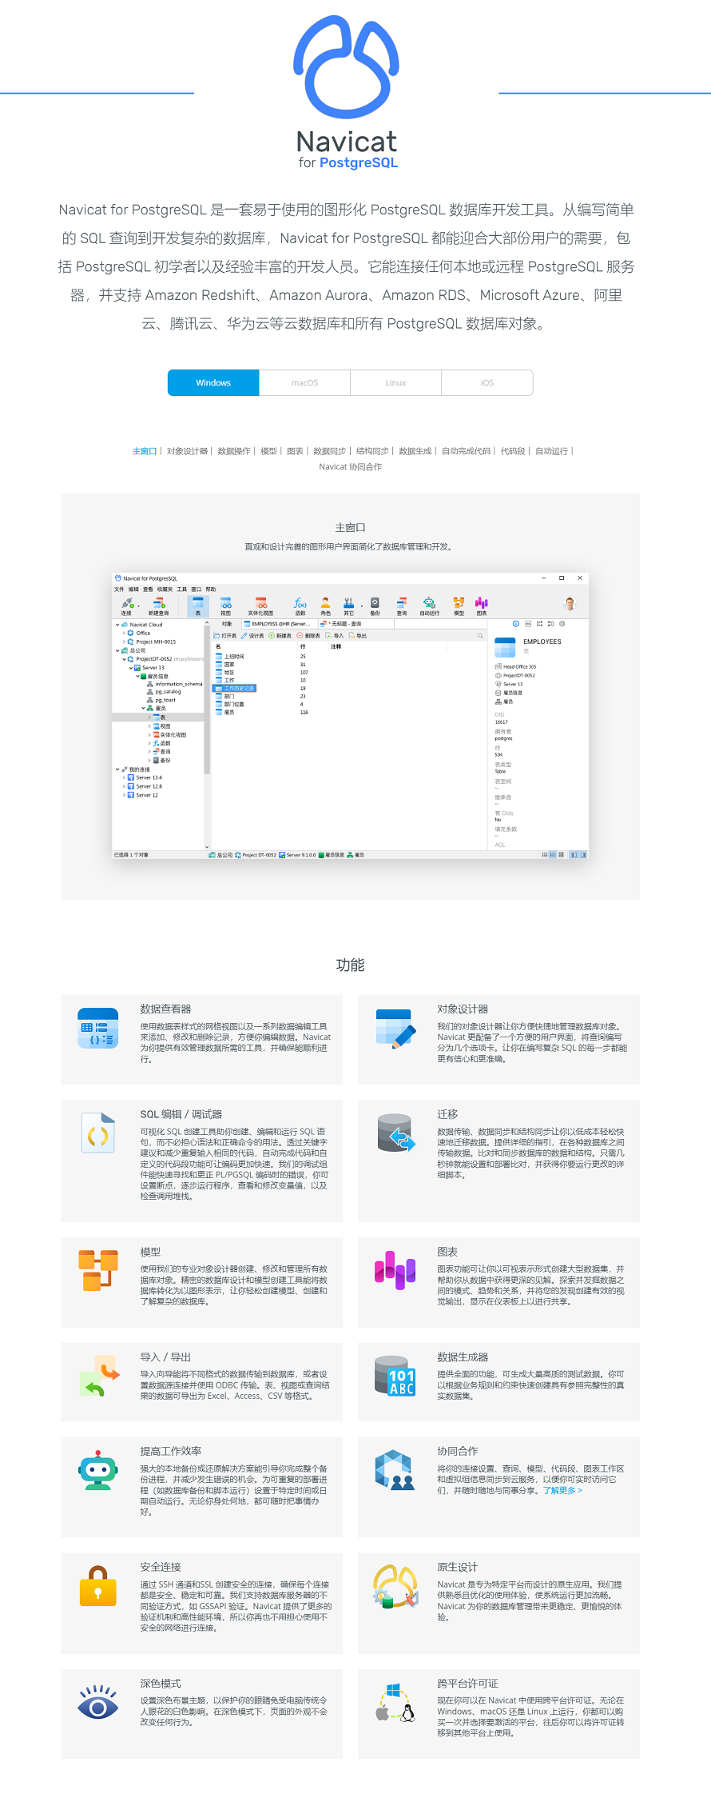Follow the 了解更多 > link
The width and height of the screenshot is (711, 1814).
click(562, 1490)
